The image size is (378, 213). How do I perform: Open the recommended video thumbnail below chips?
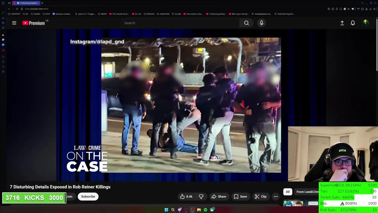click(301, 203)
